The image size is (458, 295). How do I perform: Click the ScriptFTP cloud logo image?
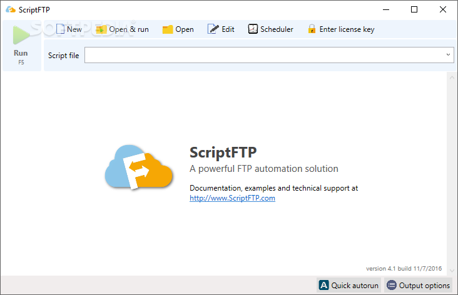click(139, 167)
